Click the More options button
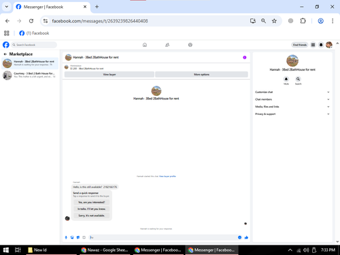This screenshot has width=340, height=255. pos(201,74)
